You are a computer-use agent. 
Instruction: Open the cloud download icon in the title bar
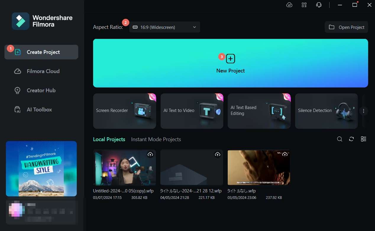(x=290, y=5)
